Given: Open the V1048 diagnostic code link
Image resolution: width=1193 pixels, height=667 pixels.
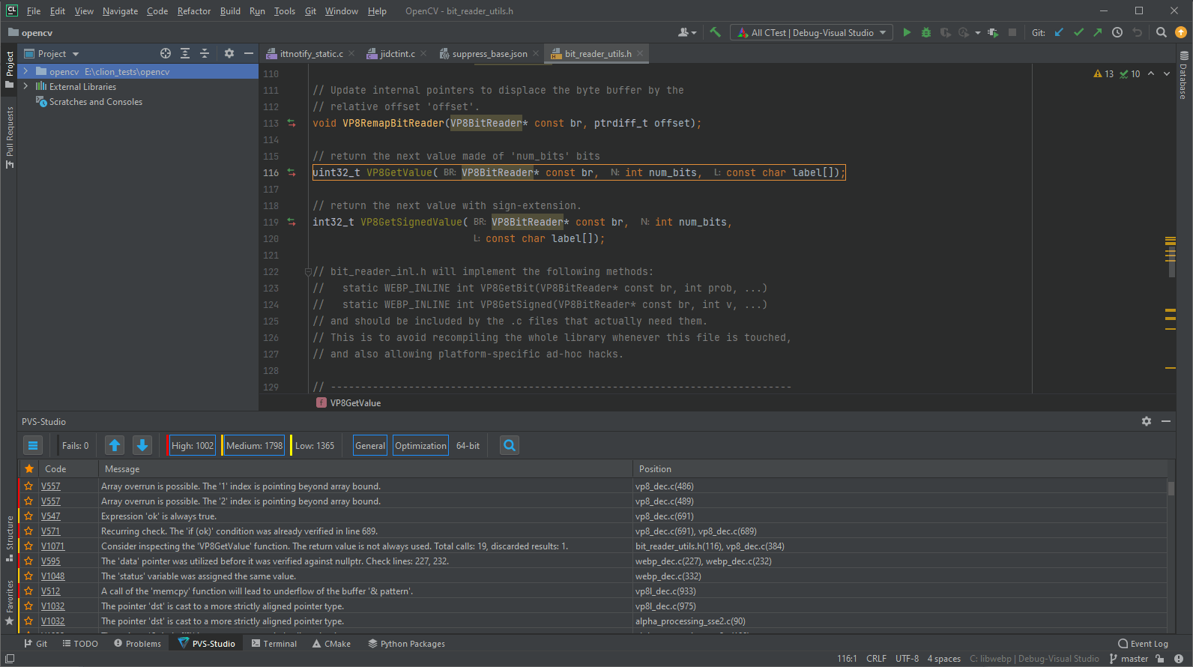Looking at the screenshot, I should point(52,576).
